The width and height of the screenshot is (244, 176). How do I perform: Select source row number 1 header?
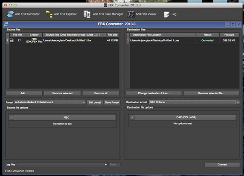pos(7,40)
